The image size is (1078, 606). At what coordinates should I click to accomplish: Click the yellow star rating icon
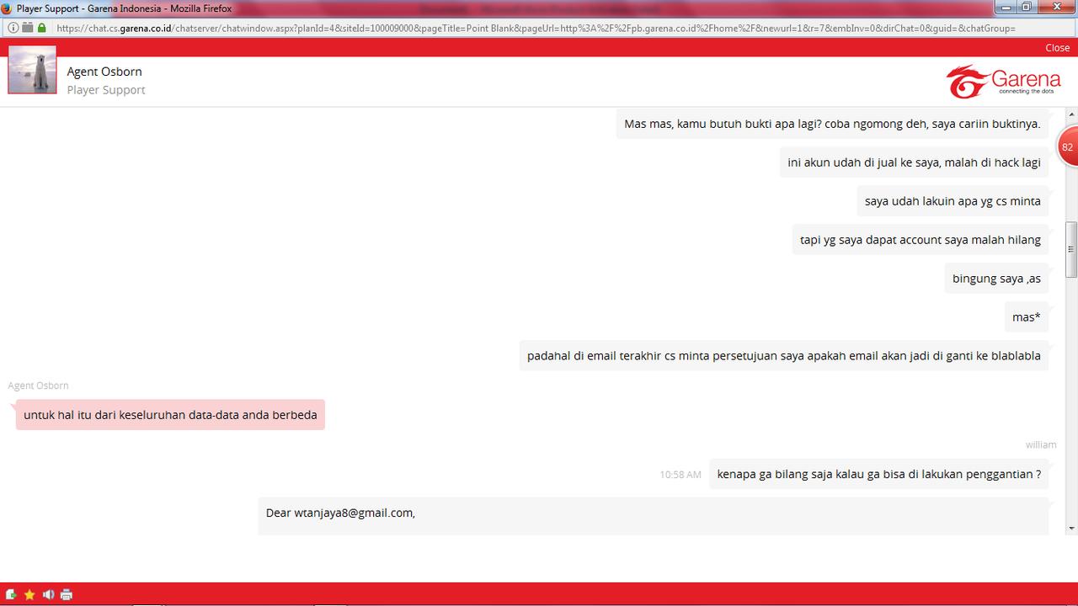[x=29, y=595]
